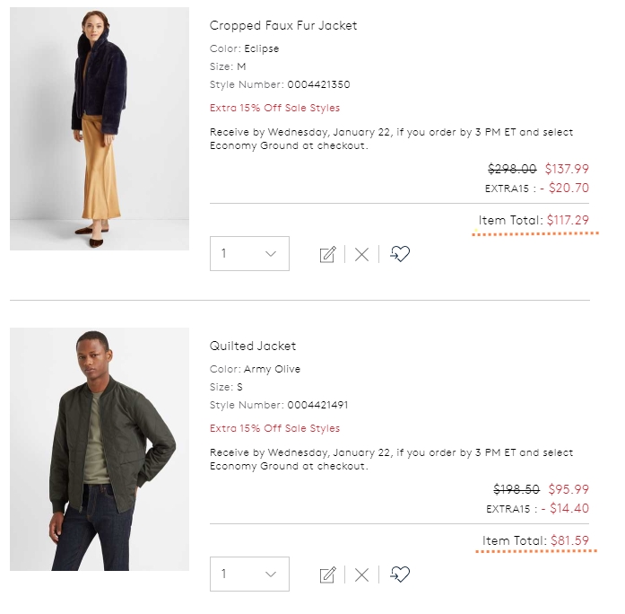The image size is (625, 614).
Task: Click Extra 15% Off promo under Quilted Jacket
Action: pyautogui.click(x=274, y=428)
